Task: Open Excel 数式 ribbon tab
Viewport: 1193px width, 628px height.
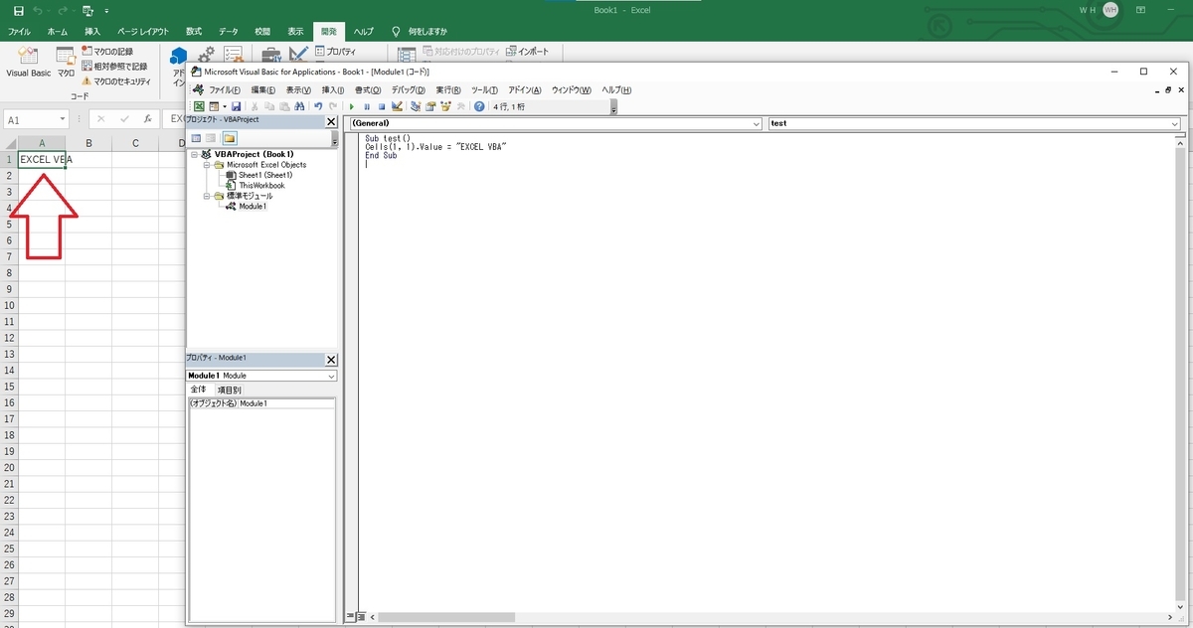Action: tap(194, 32)
